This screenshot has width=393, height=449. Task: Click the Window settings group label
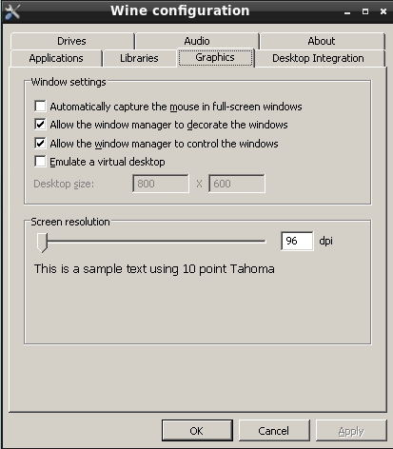[x=69, y=82]
